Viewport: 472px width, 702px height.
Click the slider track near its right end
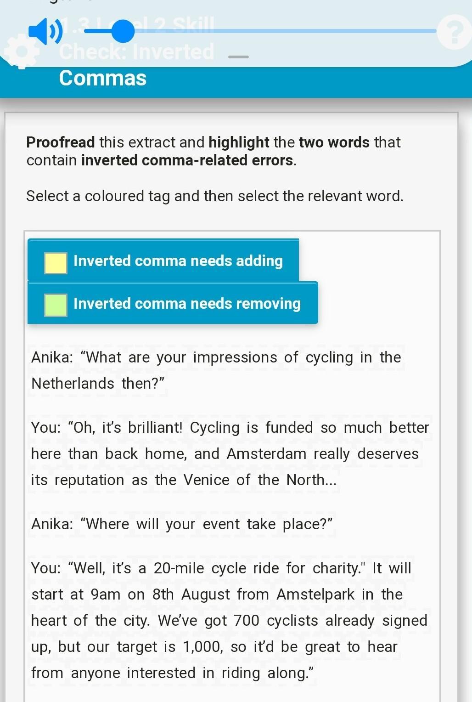[x=422, y=31]
